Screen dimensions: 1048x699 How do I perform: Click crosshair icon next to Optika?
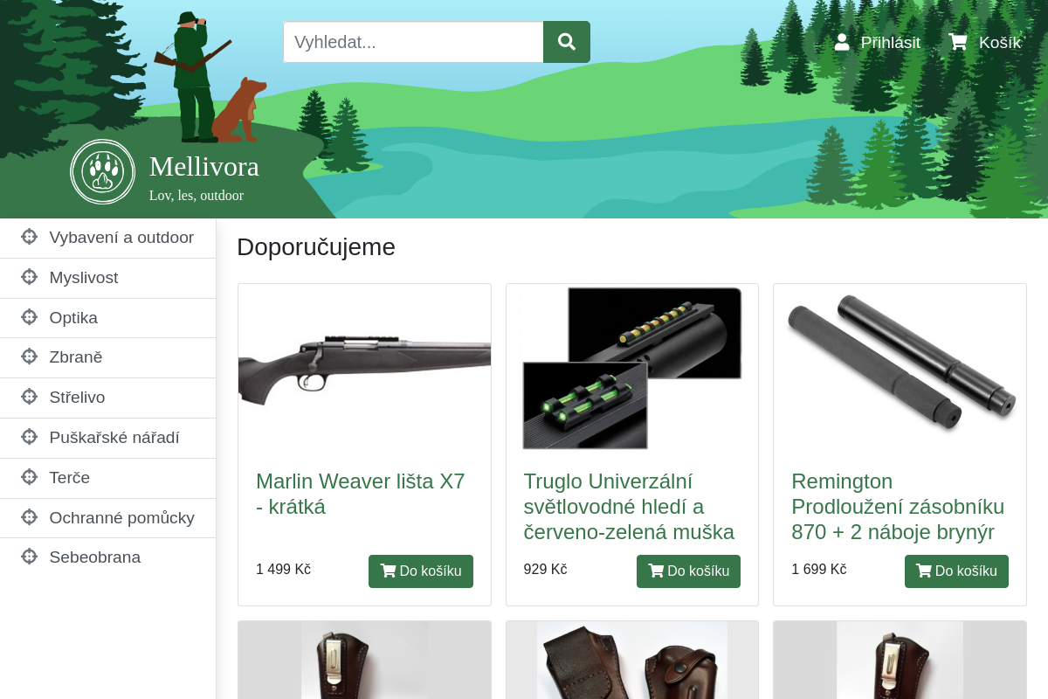click(x=29, y=317)
